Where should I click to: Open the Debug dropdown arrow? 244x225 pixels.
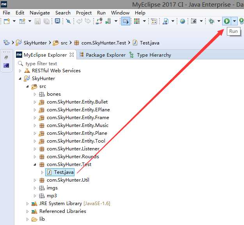pos(219,21)
